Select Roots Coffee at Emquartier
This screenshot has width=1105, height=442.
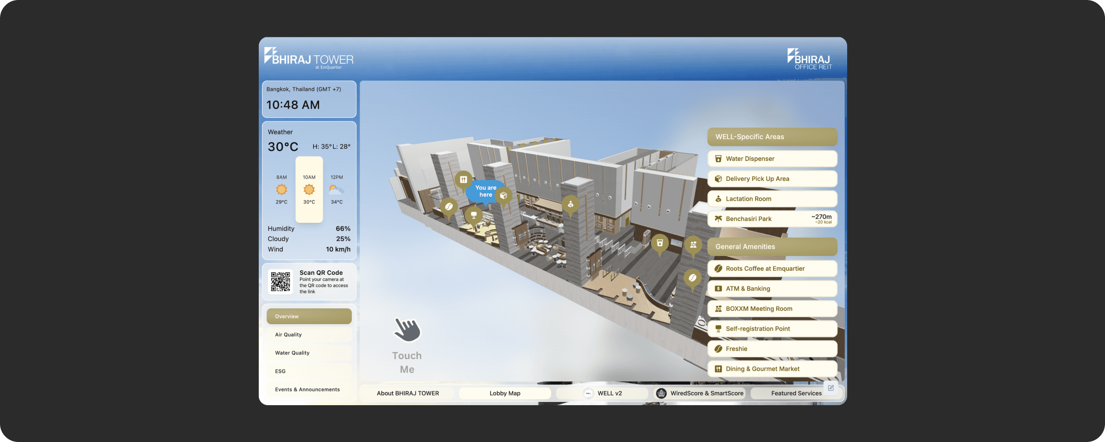click(x=773, y=268)
